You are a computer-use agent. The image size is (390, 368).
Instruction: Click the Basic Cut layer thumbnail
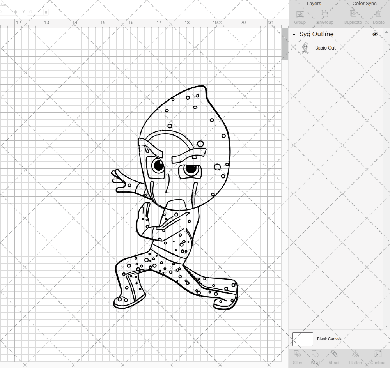[305, 48]
